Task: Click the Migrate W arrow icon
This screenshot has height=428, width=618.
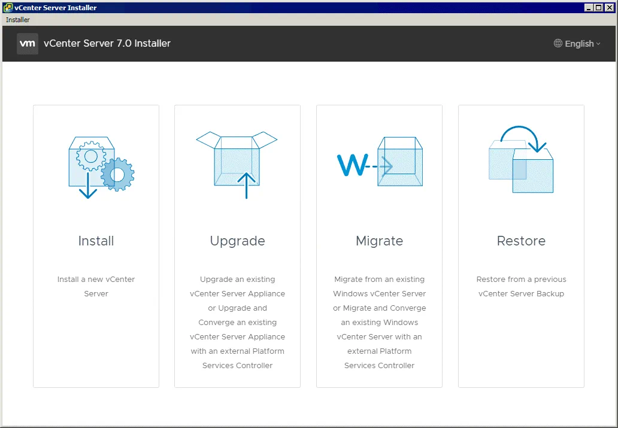Action: click(379, 163)
